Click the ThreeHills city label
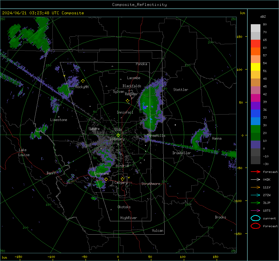Screen dimensions: 279x261 156,136
